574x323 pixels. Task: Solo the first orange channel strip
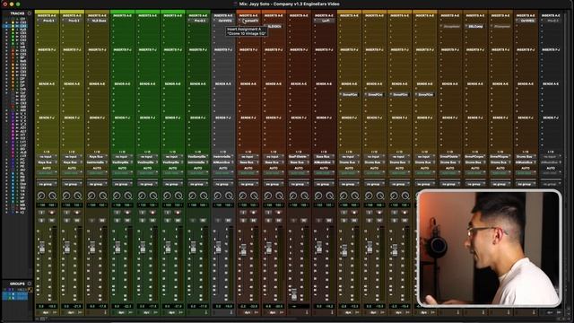pos(243,221)
